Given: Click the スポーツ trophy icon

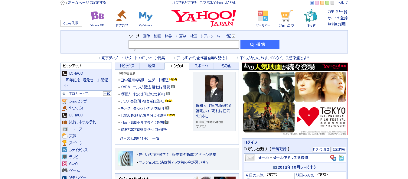Looking at the screenshot, I should [64, 143].
